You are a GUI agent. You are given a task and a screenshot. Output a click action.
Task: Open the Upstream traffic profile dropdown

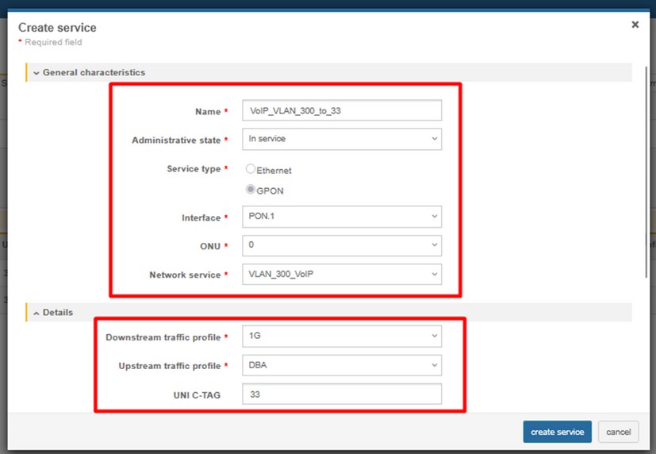[x=342, y=365]
